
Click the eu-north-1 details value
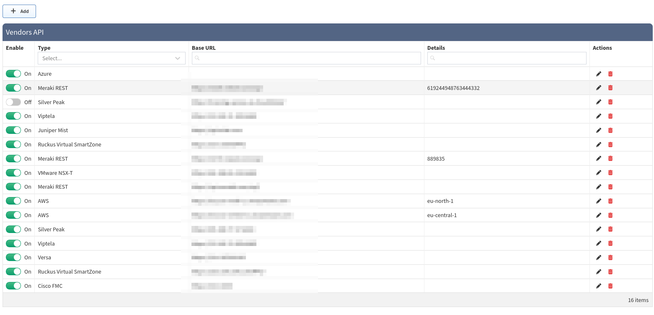pyautogui.click(x=440, y=201)
